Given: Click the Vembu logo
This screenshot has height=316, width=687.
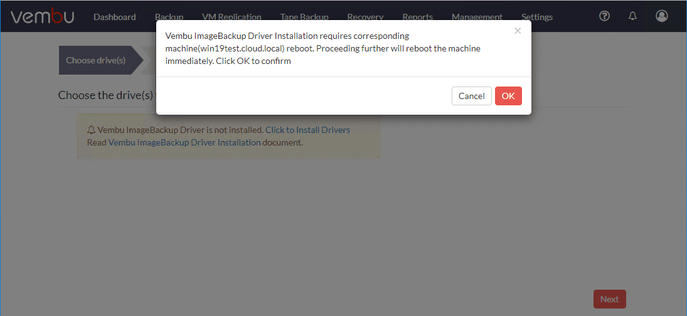Looking at the screenshot, I should 42,16.
